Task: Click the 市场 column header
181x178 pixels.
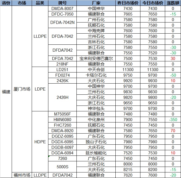Action: pos(22,3)
